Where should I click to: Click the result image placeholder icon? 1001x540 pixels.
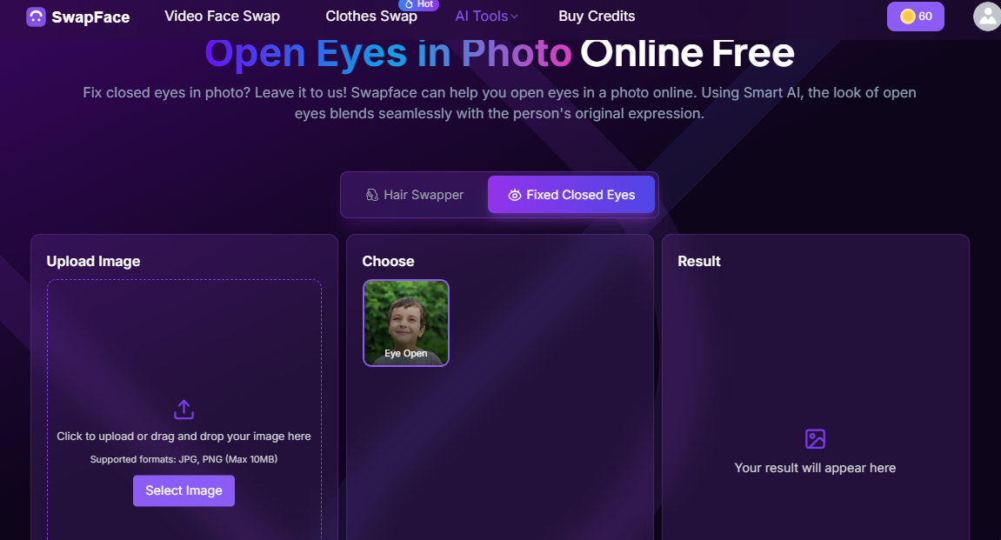(x=815, y=438)
